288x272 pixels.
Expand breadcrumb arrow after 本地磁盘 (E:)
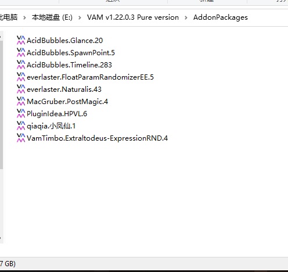(80, 17)
